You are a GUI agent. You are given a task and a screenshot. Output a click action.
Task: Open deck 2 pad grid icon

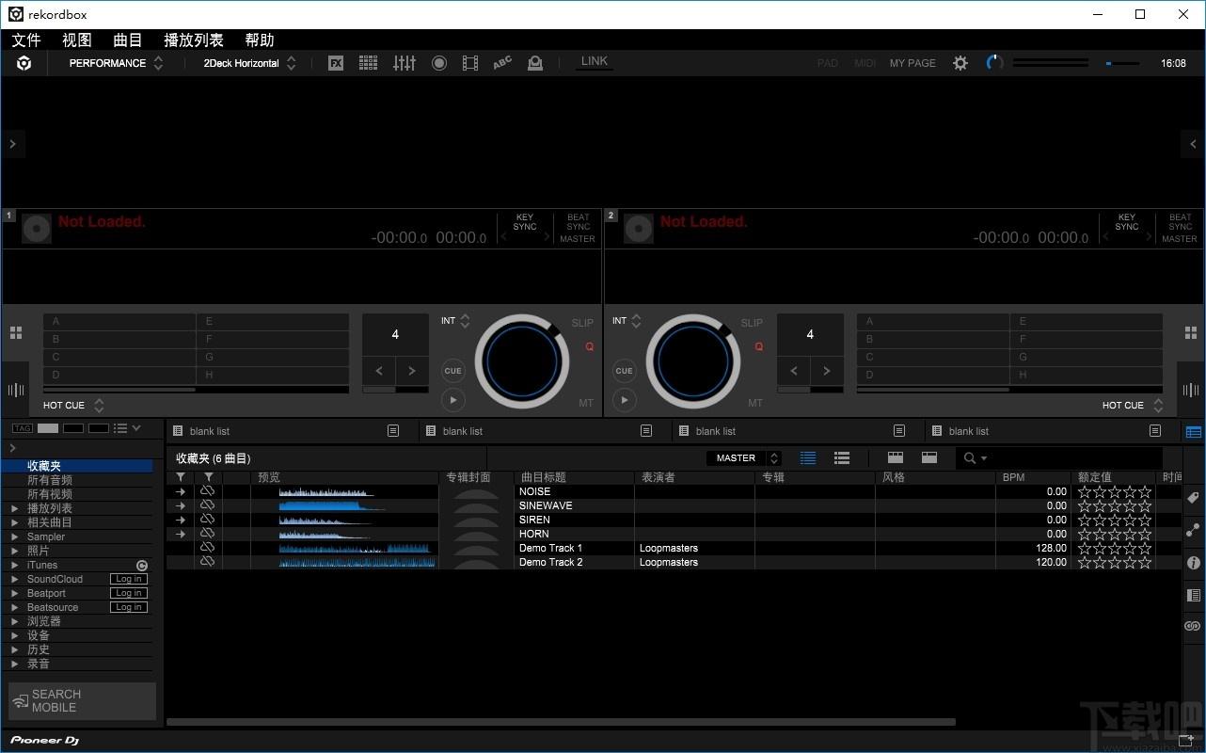pyautogui.click(x=1190, y=333)
